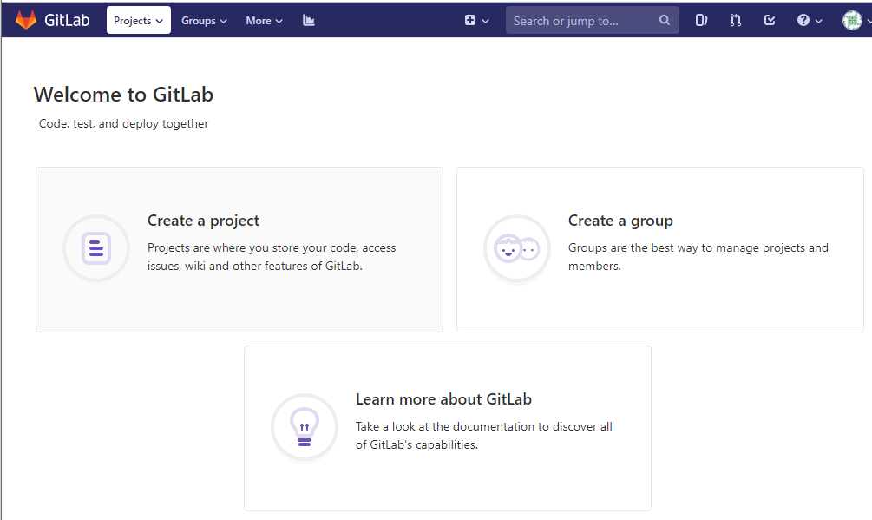Focus the 'Search or jump to...' field
Screen dimensions: 872x520
point(581,20)
